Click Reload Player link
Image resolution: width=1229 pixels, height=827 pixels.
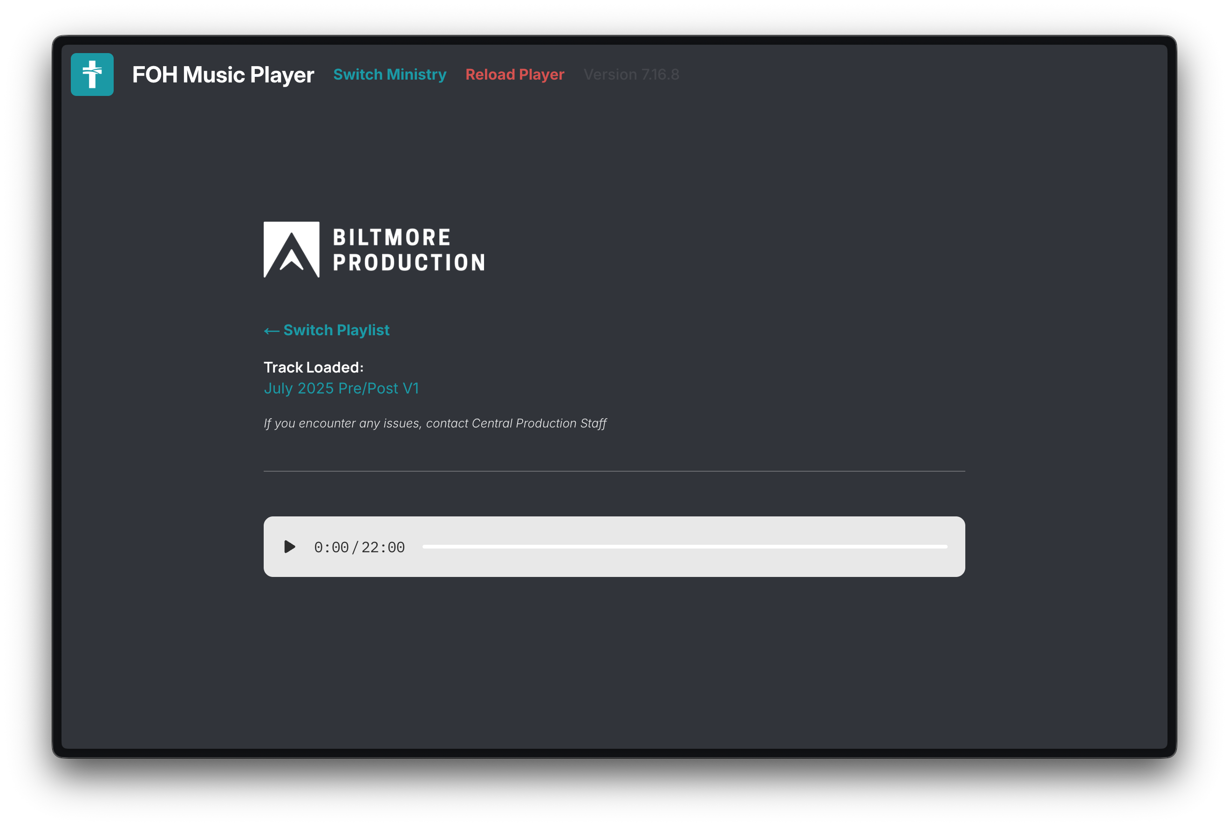coord(514,75)
